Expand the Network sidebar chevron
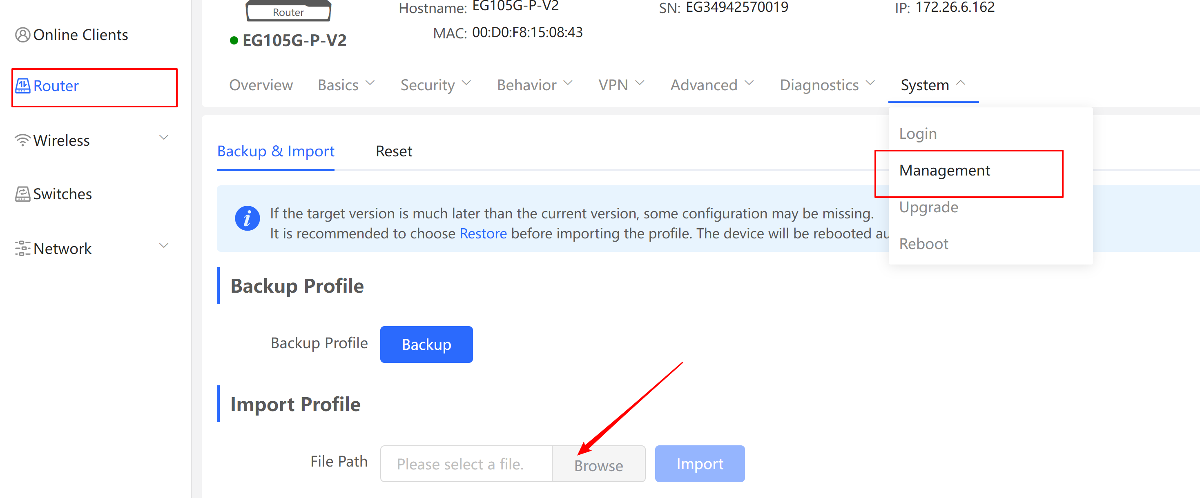The width and height of the screenshot is (1200, 498). point(164,246)
